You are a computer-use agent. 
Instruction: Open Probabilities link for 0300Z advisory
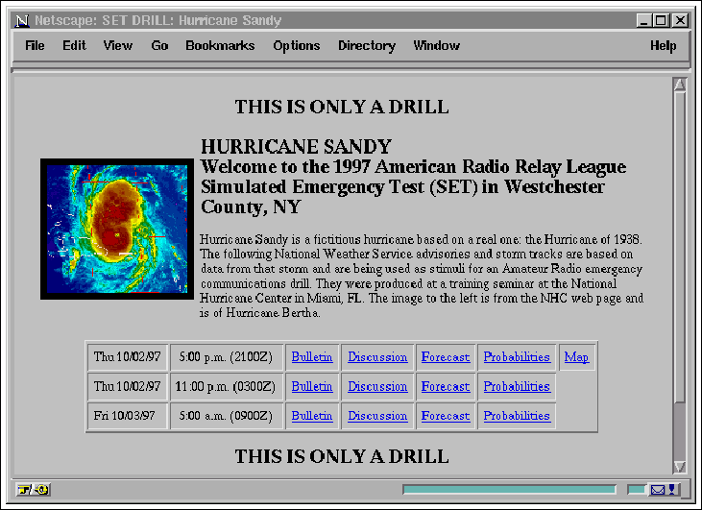point(517,386)
